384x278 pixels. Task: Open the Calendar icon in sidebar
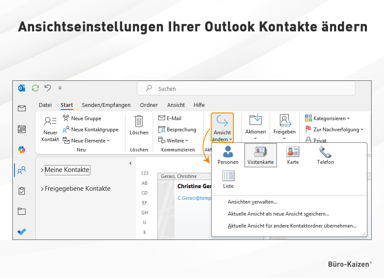[x=22, y=129]
